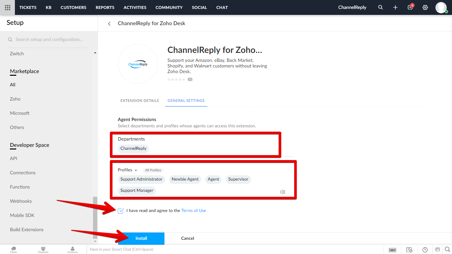This screenshot has width=452, height=254.
Task: Click the 'ChannelReply for Zoho Desk' page title
Action: [x=152, y=23]
